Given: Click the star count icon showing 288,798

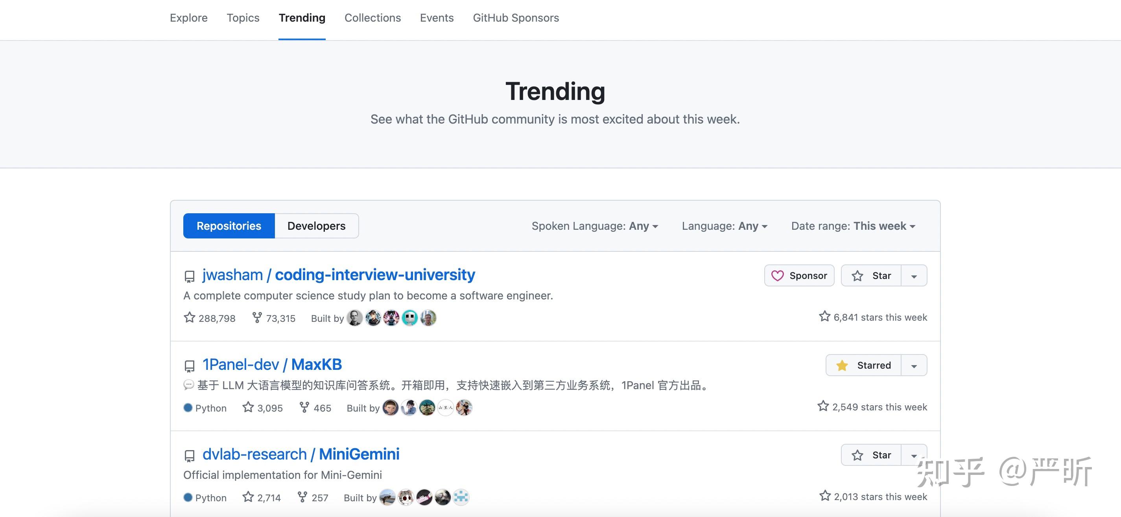Looking at the screenshot, I should (189, 318).
